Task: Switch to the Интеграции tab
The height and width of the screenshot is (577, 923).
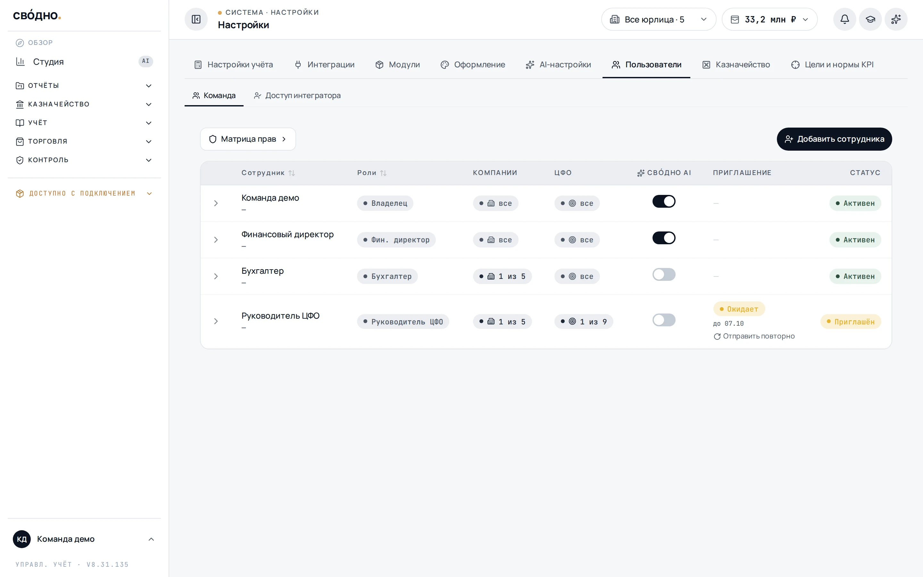Action: point(325,64)
